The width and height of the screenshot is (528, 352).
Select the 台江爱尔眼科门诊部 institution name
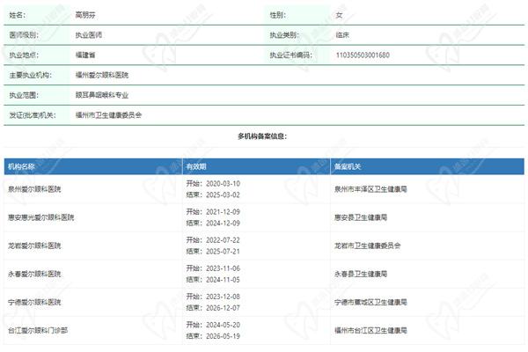[39, 330]
